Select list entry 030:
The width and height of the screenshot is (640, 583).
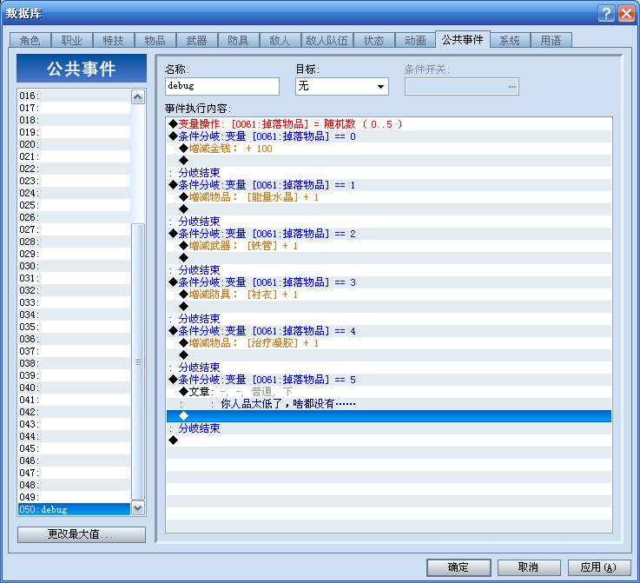(75, 266)
